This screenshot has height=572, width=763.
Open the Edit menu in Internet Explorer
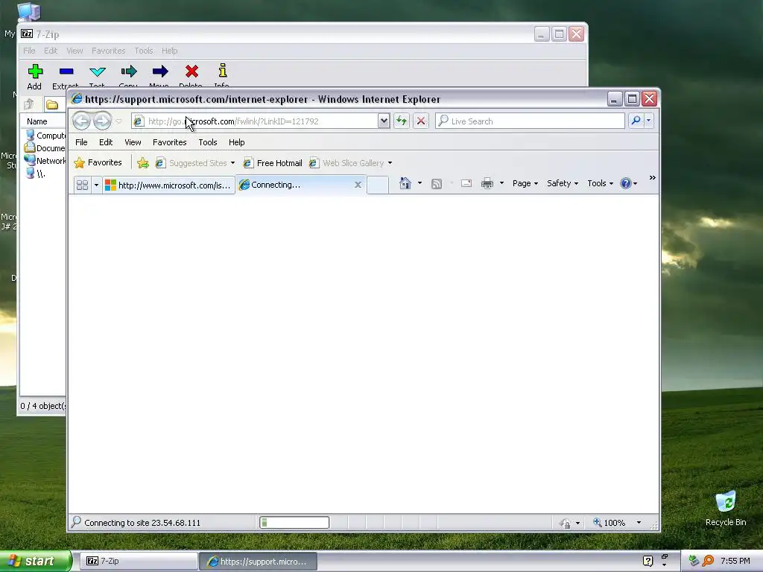click(106, 142)
